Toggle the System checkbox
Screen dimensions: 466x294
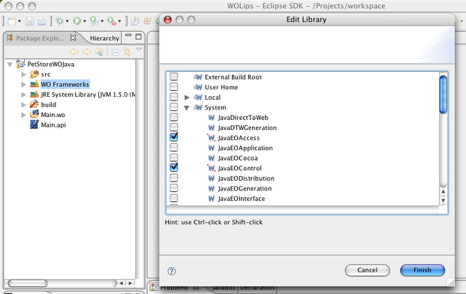[x=174, y=106]
